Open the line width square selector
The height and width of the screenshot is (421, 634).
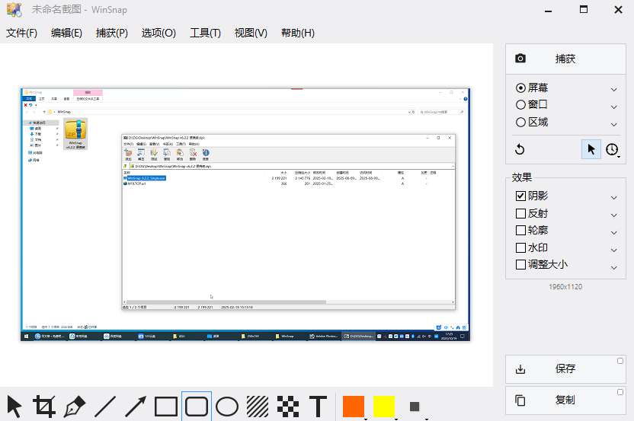coord(415,407)
